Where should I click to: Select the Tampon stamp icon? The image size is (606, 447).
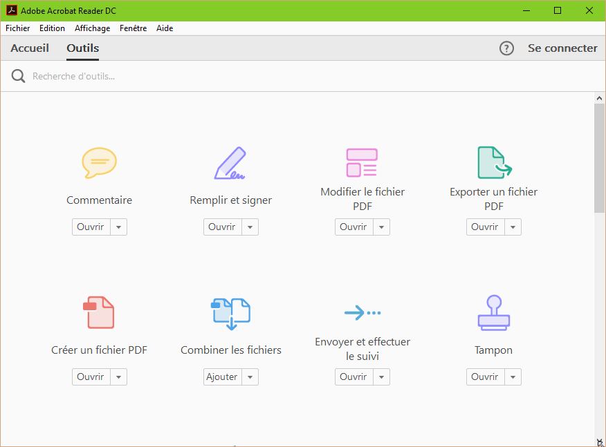click(493, 312)
